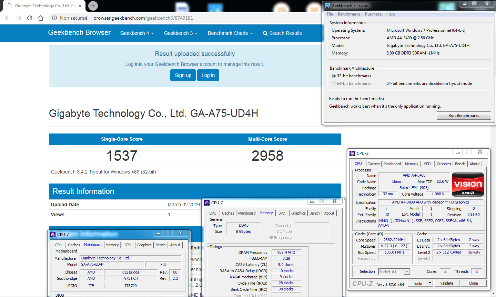Click the CPU-Z Mainboard window title icon
Viewport: 496px width, 297px height.
click(53, 234)
